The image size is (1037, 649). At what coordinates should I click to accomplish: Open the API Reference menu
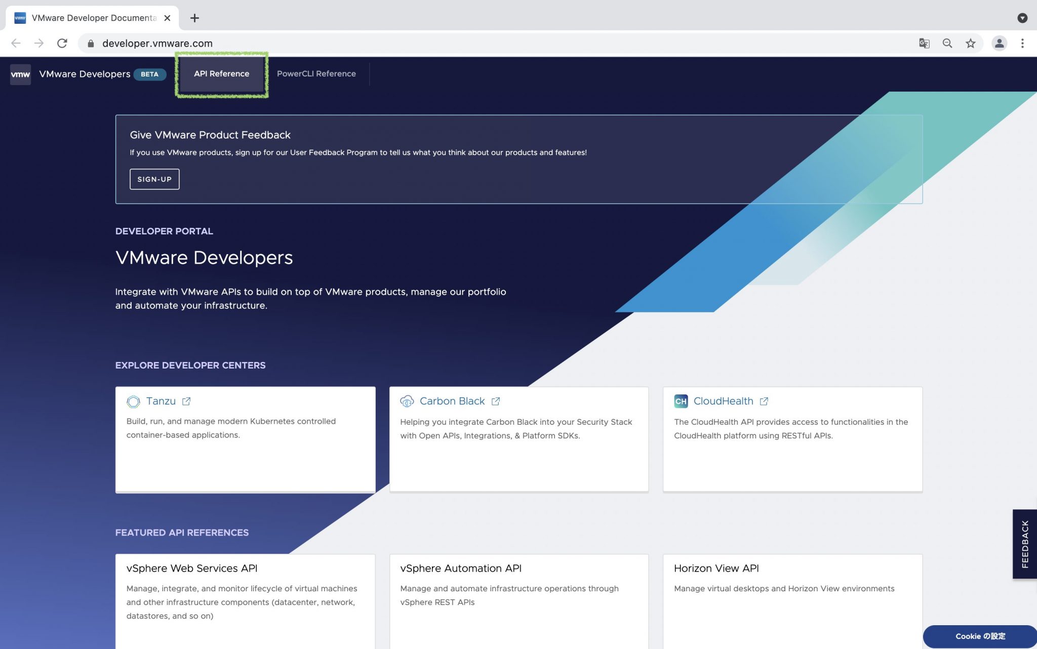pyautogui.click(x=221, y=74)
